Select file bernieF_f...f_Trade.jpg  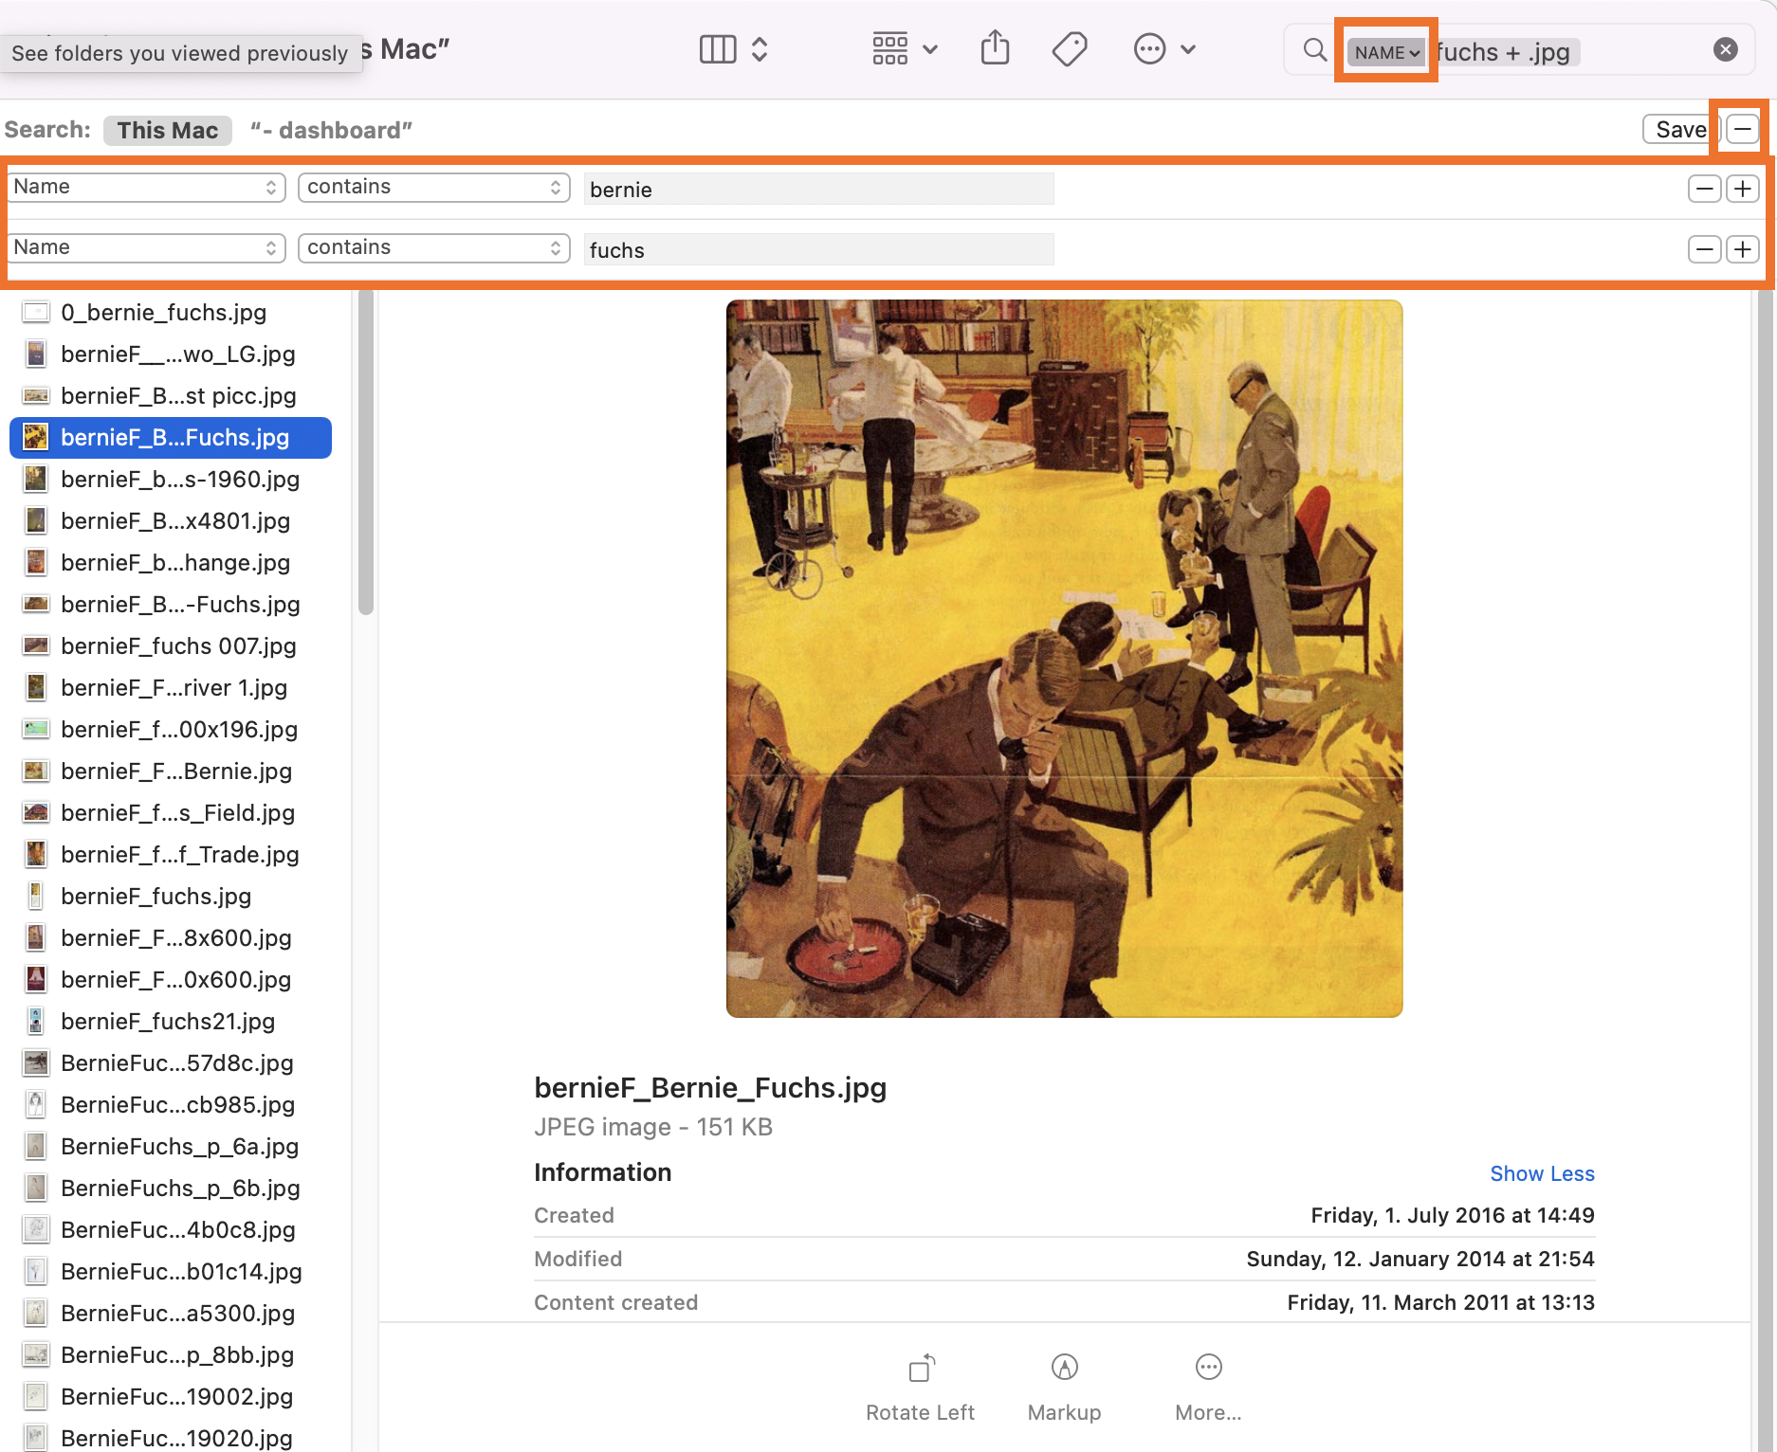(171, 855)
